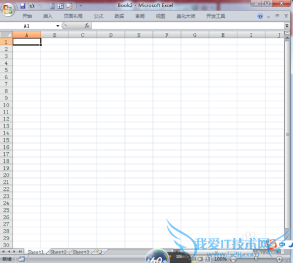Image resolution: width=293 pixels, height=263 pixels.
Task: Switch to Normal view button
Action: (193, 259)
